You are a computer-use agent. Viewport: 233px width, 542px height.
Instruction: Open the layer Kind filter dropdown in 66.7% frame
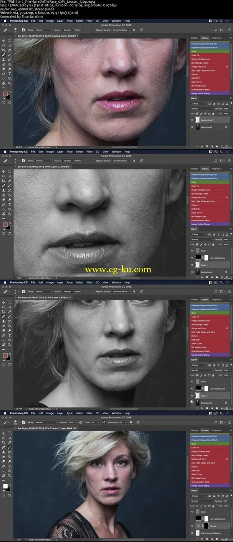coord(199,104)
